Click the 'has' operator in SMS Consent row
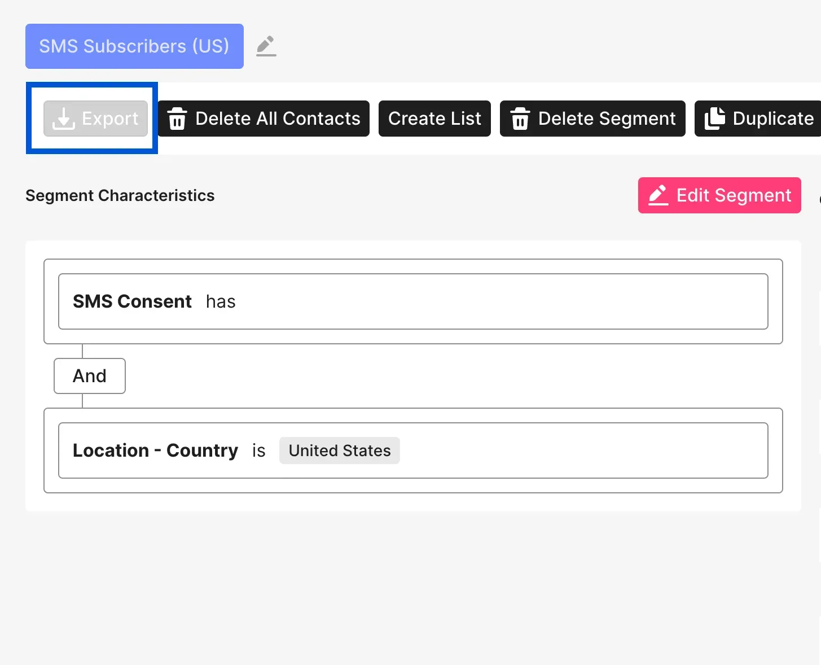The width and height of the screenshot is (821, 665). click(x=221, y=301)
